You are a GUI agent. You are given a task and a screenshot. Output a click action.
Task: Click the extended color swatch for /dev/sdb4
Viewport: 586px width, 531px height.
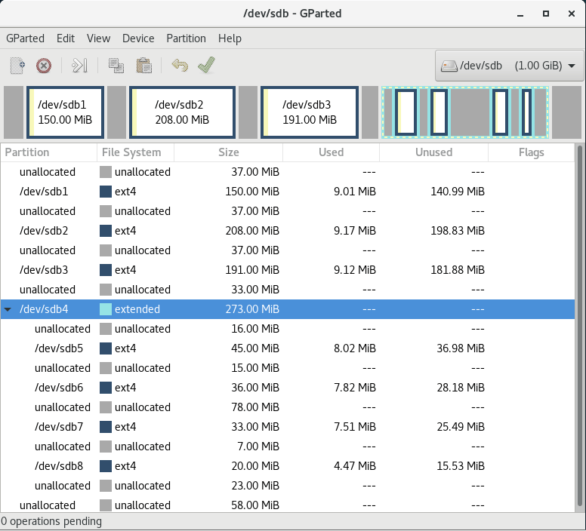click(106, 309)
